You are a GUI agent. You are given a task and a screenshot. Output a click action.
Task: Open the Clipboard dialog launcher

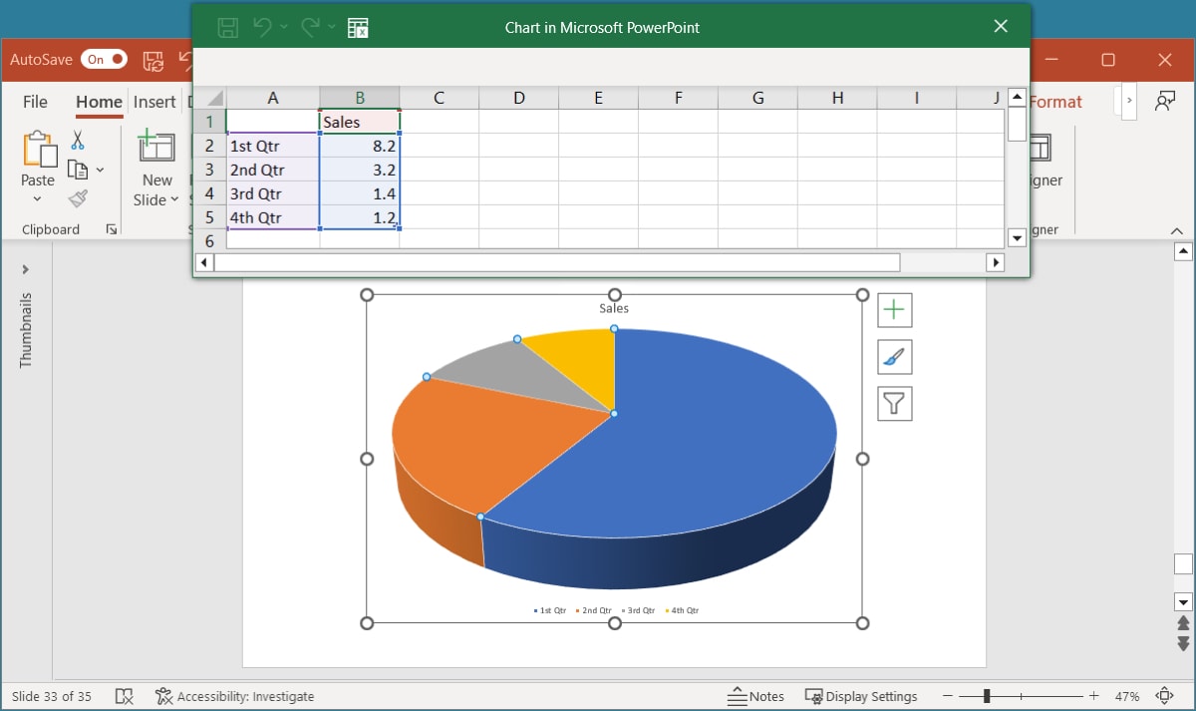coord(112,228)
